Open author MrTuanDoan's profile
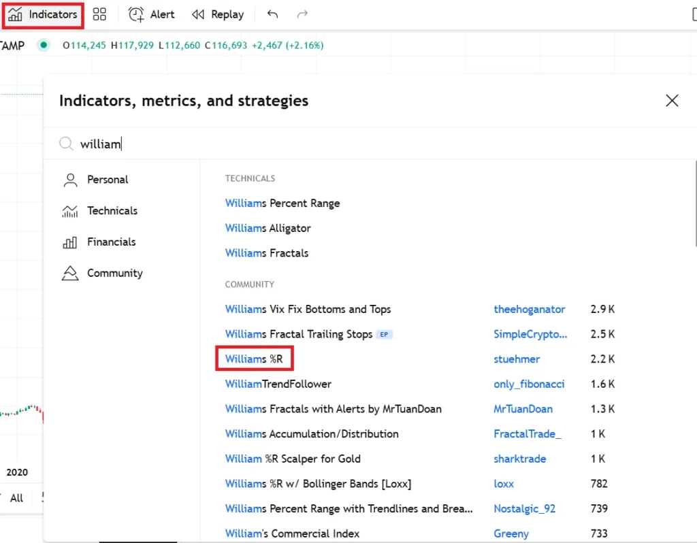 click(523, 408)
